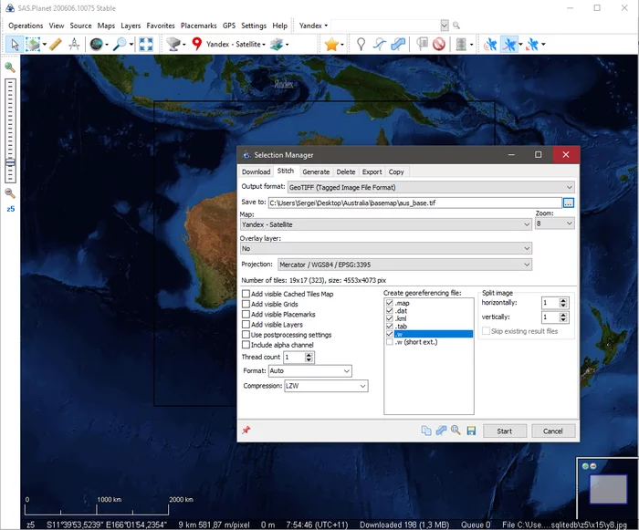Click the pin icon in Selection Manager
Viewport: 639px width, 530px height.
pyautogui.click(x=246, y=431)
